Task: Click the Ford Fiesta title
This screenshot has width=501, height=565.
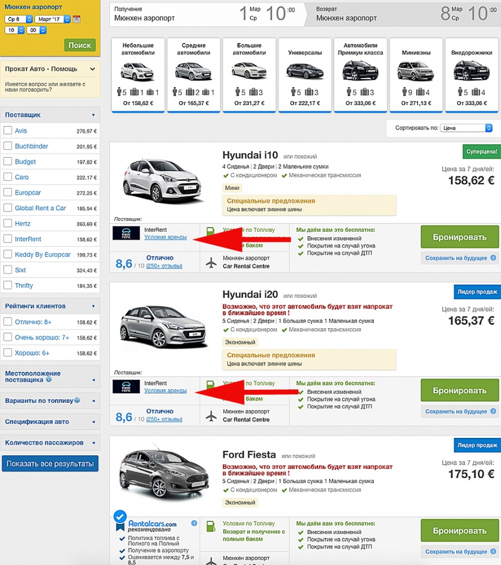Action: (x=249, y=454)
